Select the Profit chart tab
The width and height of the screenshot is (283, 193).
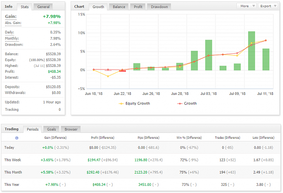click(138, 7)
